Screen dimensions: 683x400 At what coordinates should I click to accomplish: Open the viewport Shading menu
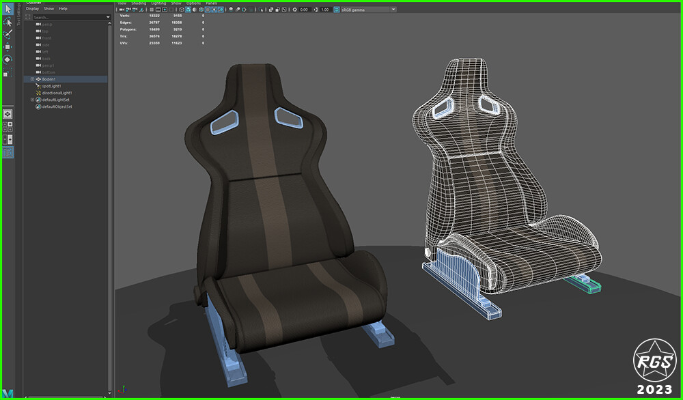[x=139, y=3]
